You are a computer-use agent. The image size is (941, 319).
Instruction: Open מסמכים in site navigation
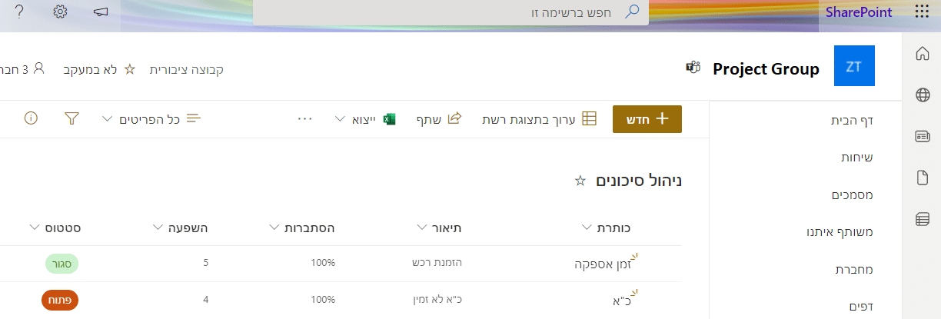pyautogui.click(x=851, y=194)
